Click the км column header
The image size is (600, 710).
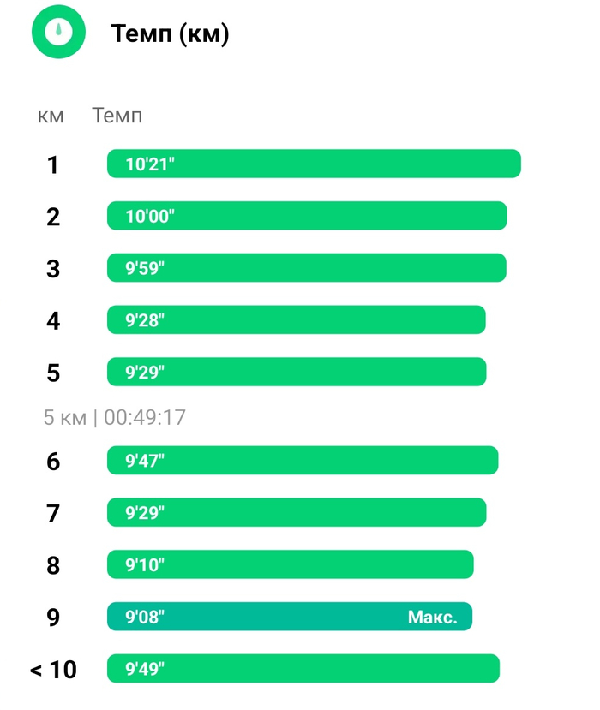pos(51,116)
